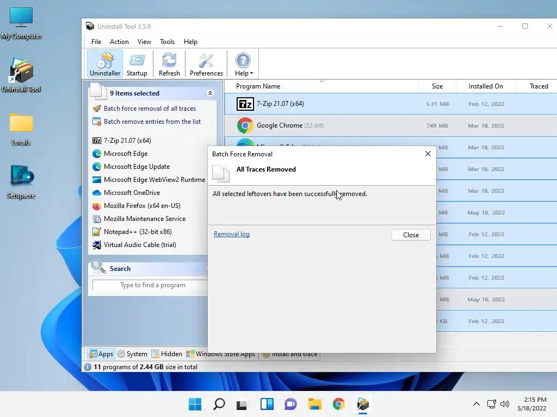This screenshot has height=417, width=557.
Task: Select Microsoft OneDrive in sidebar
Action: tap(132, 193)
